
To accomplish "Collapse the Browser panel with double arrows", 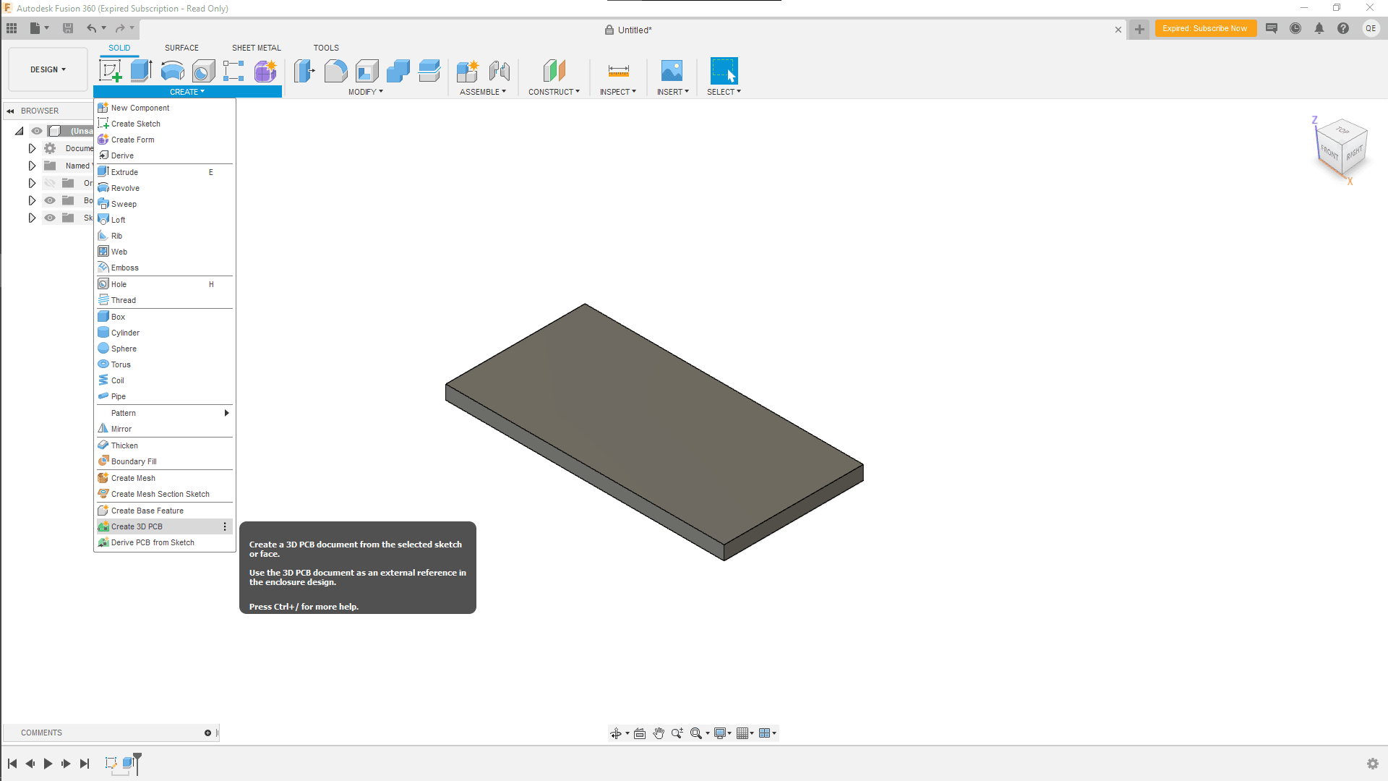I will [10, 111].
